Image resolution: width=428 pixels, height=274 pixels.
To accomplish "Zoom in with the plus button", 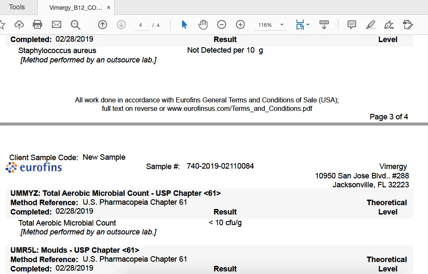I will [240, 25].
